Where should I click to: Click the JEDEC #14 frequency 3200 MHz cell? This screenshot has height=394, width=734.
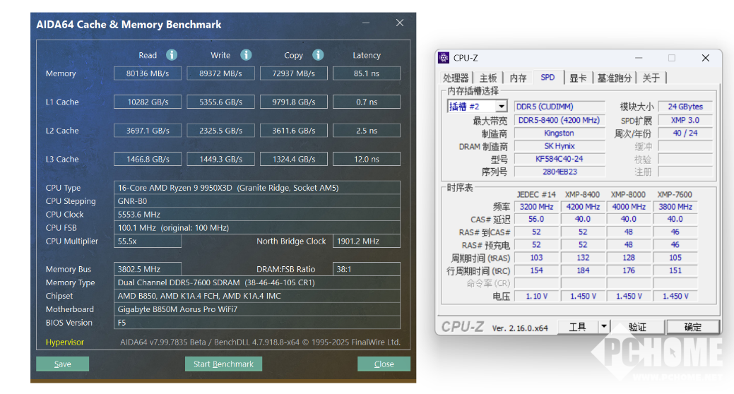(536, 206)
